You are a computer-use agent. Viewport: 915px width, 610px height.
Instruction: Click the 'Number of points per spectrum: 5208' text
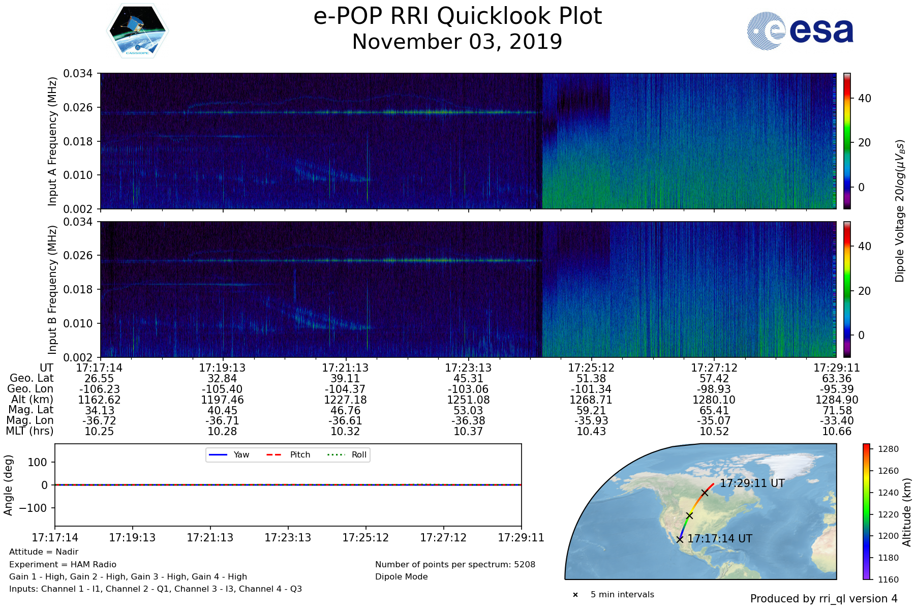coord(455,564)
